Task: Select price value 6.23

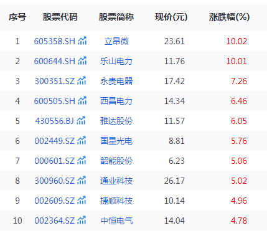Action: tap(177, 161)
